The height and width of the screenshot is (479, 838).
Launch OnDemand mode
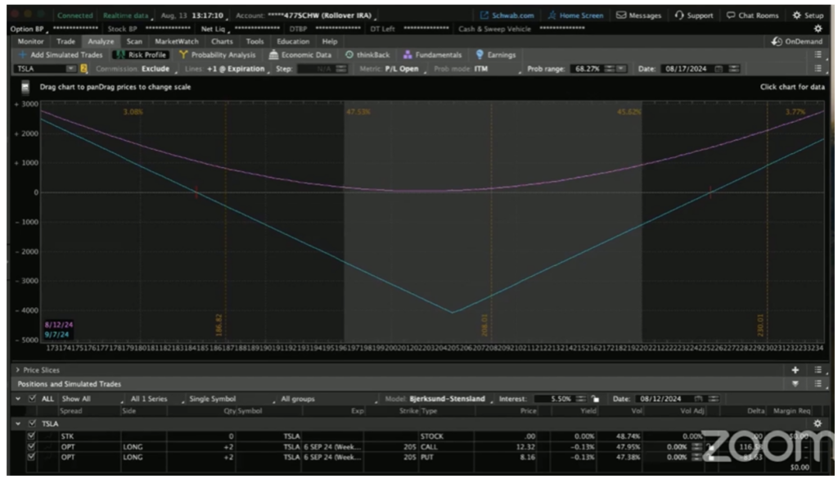click(x=797, y=41)
